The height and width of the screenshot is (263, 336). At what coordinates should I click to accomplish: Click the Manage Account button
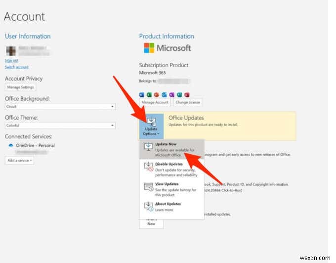155,102
